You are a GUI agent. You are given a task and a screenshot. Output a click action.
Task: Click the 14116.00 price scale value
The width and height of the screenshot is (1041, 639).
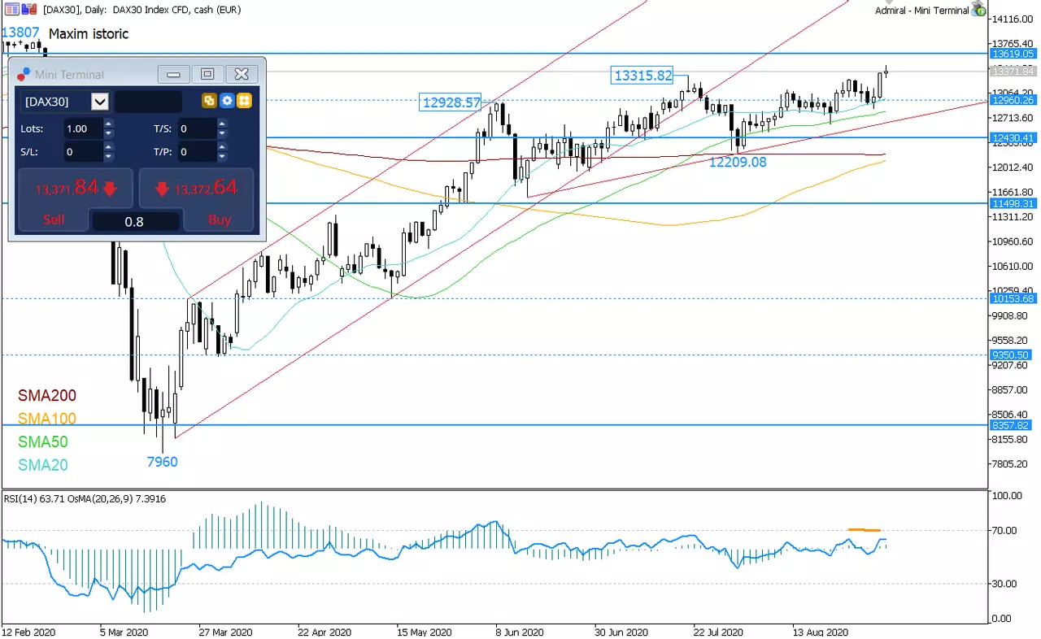click(1011, 19)
